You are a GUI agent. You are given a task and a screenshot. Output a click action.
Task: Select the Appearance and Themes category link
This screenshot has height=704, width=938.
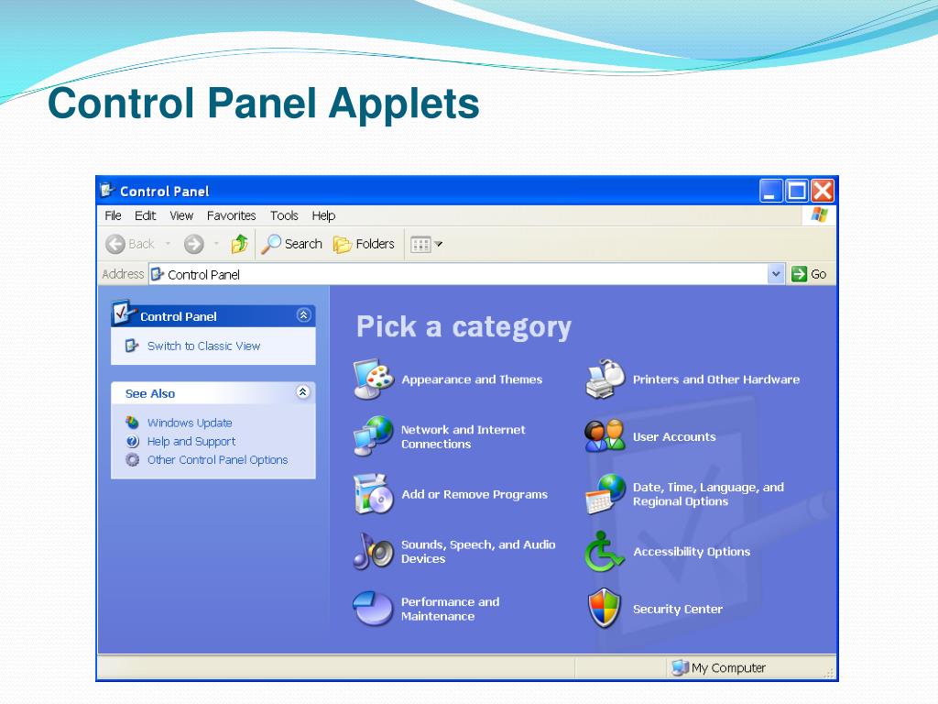point(472,379)
